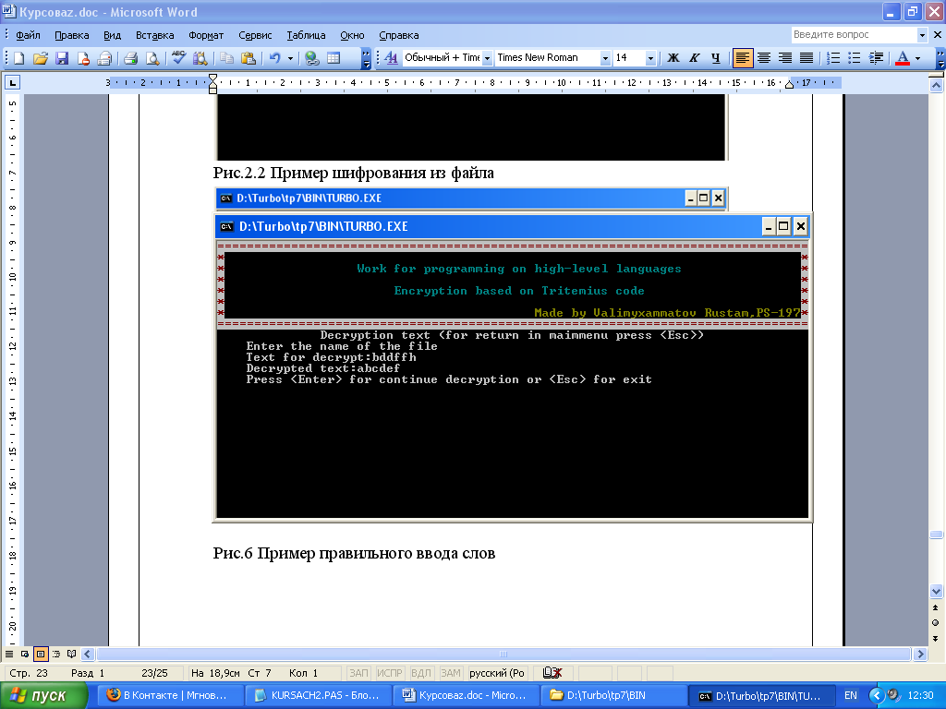Switch to Normal view icon
The height and width of the screenshot is (709, 946).
pos(9,655)
